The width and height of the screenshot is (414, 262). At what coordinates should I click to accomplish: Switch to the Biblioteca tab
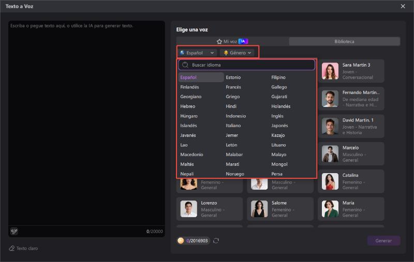(344, 41)
